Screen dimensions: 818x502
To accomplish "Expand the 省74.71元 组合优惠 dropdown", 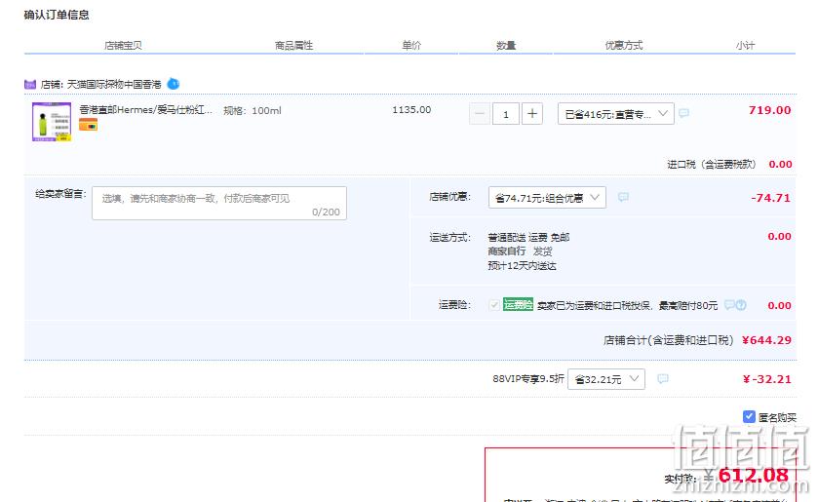I will click(547, 197).
